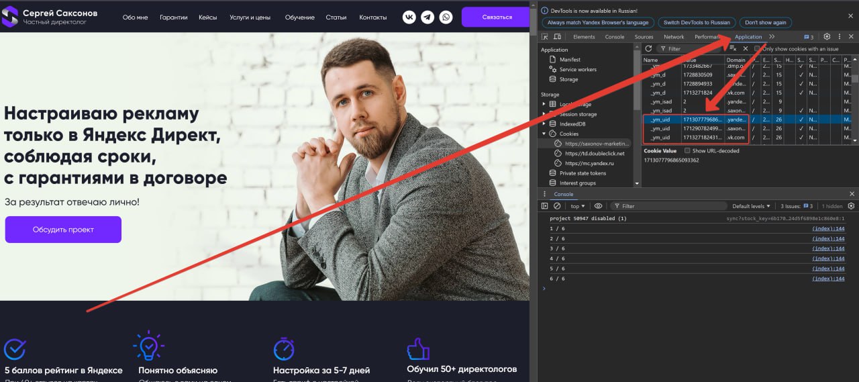Open the Console drawer three-dot menu
859x382 pixels.
545,194
